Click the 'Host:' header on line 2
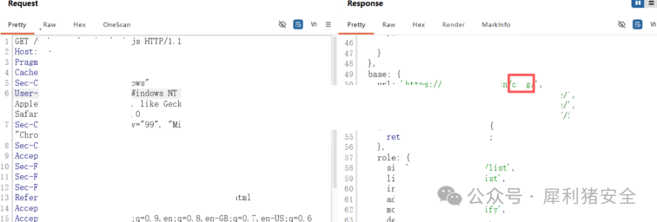 (x=26, y=52)
